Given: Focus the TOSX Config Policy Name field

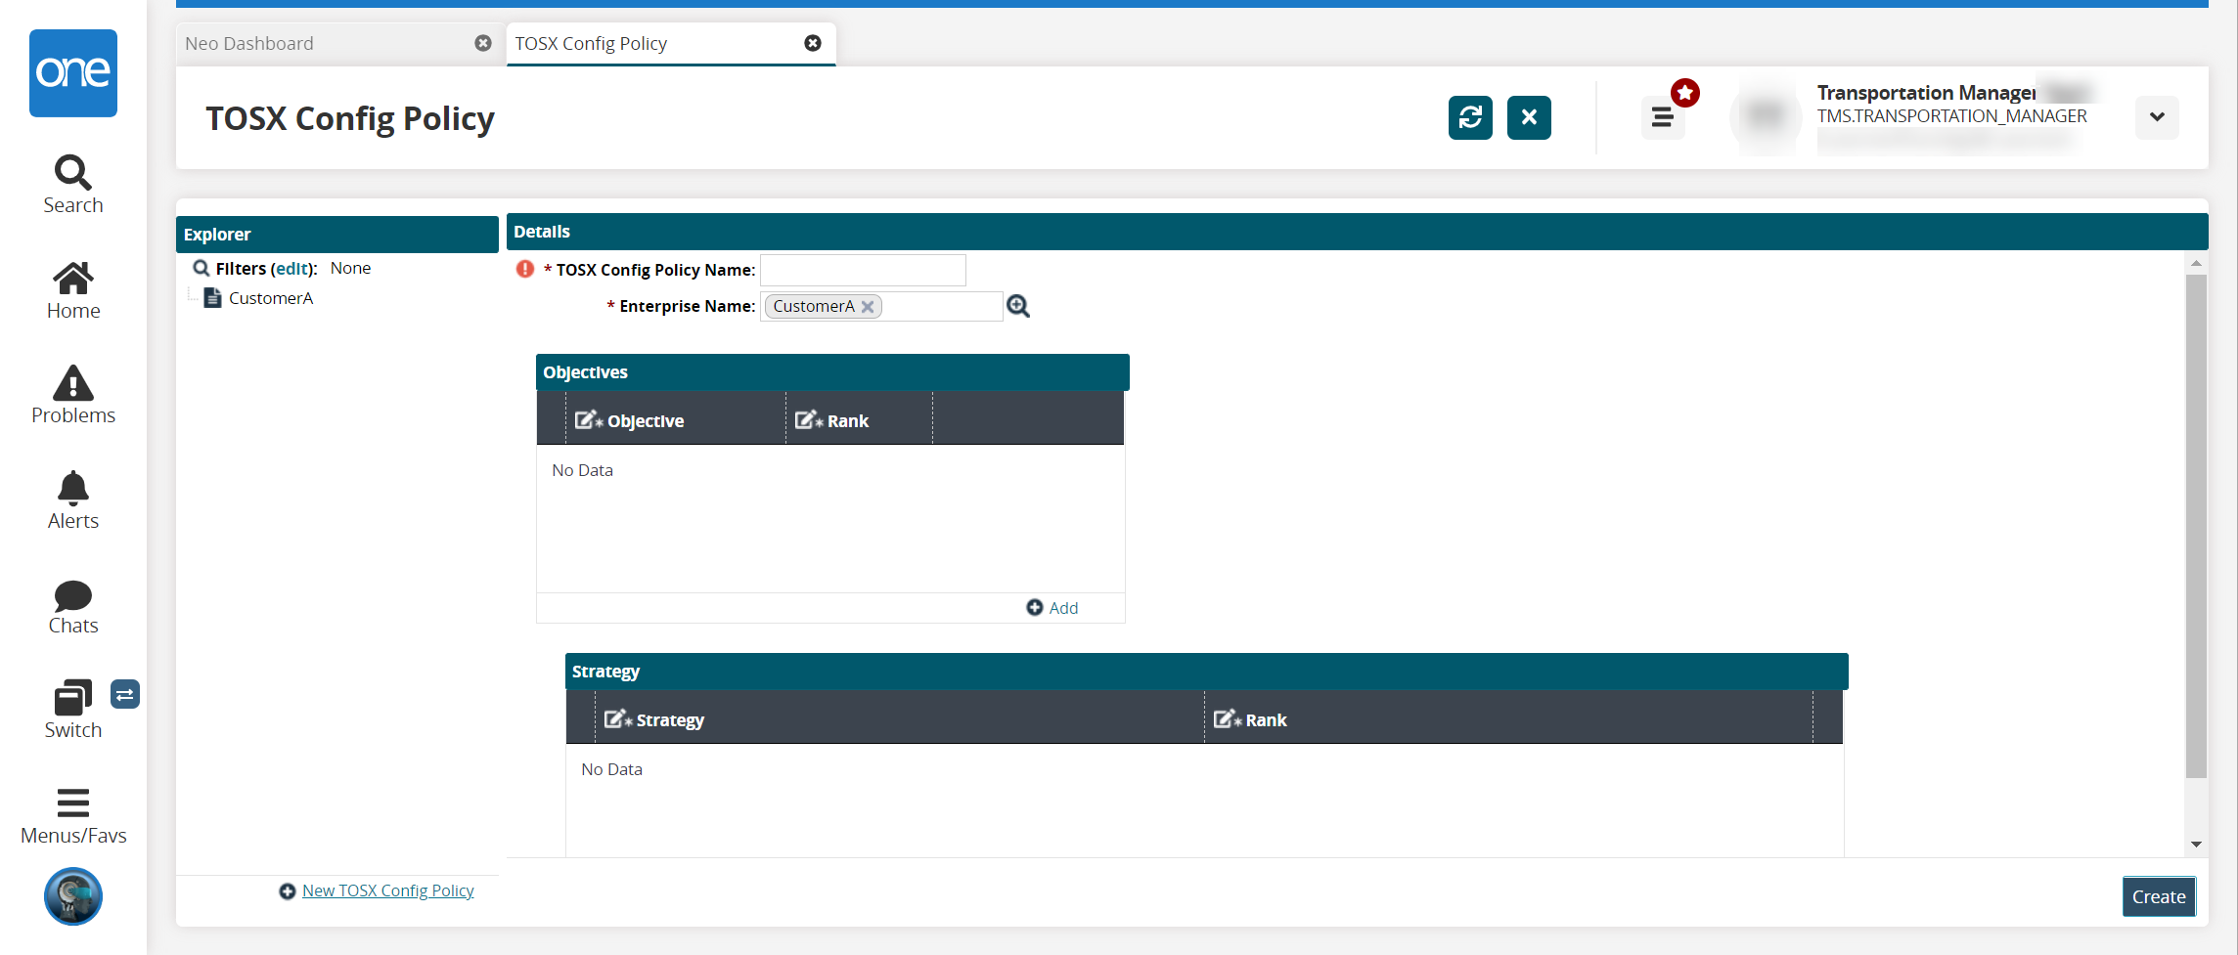Looking at the screenshot, I should (x=863, y=270).
